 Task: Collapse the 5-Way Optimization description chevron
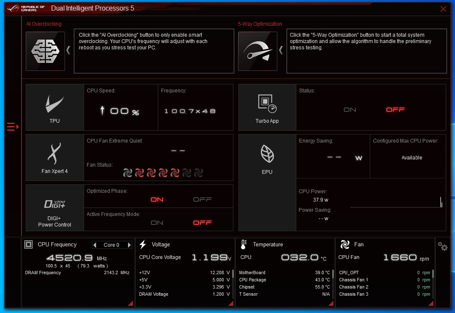pos(281,50)
